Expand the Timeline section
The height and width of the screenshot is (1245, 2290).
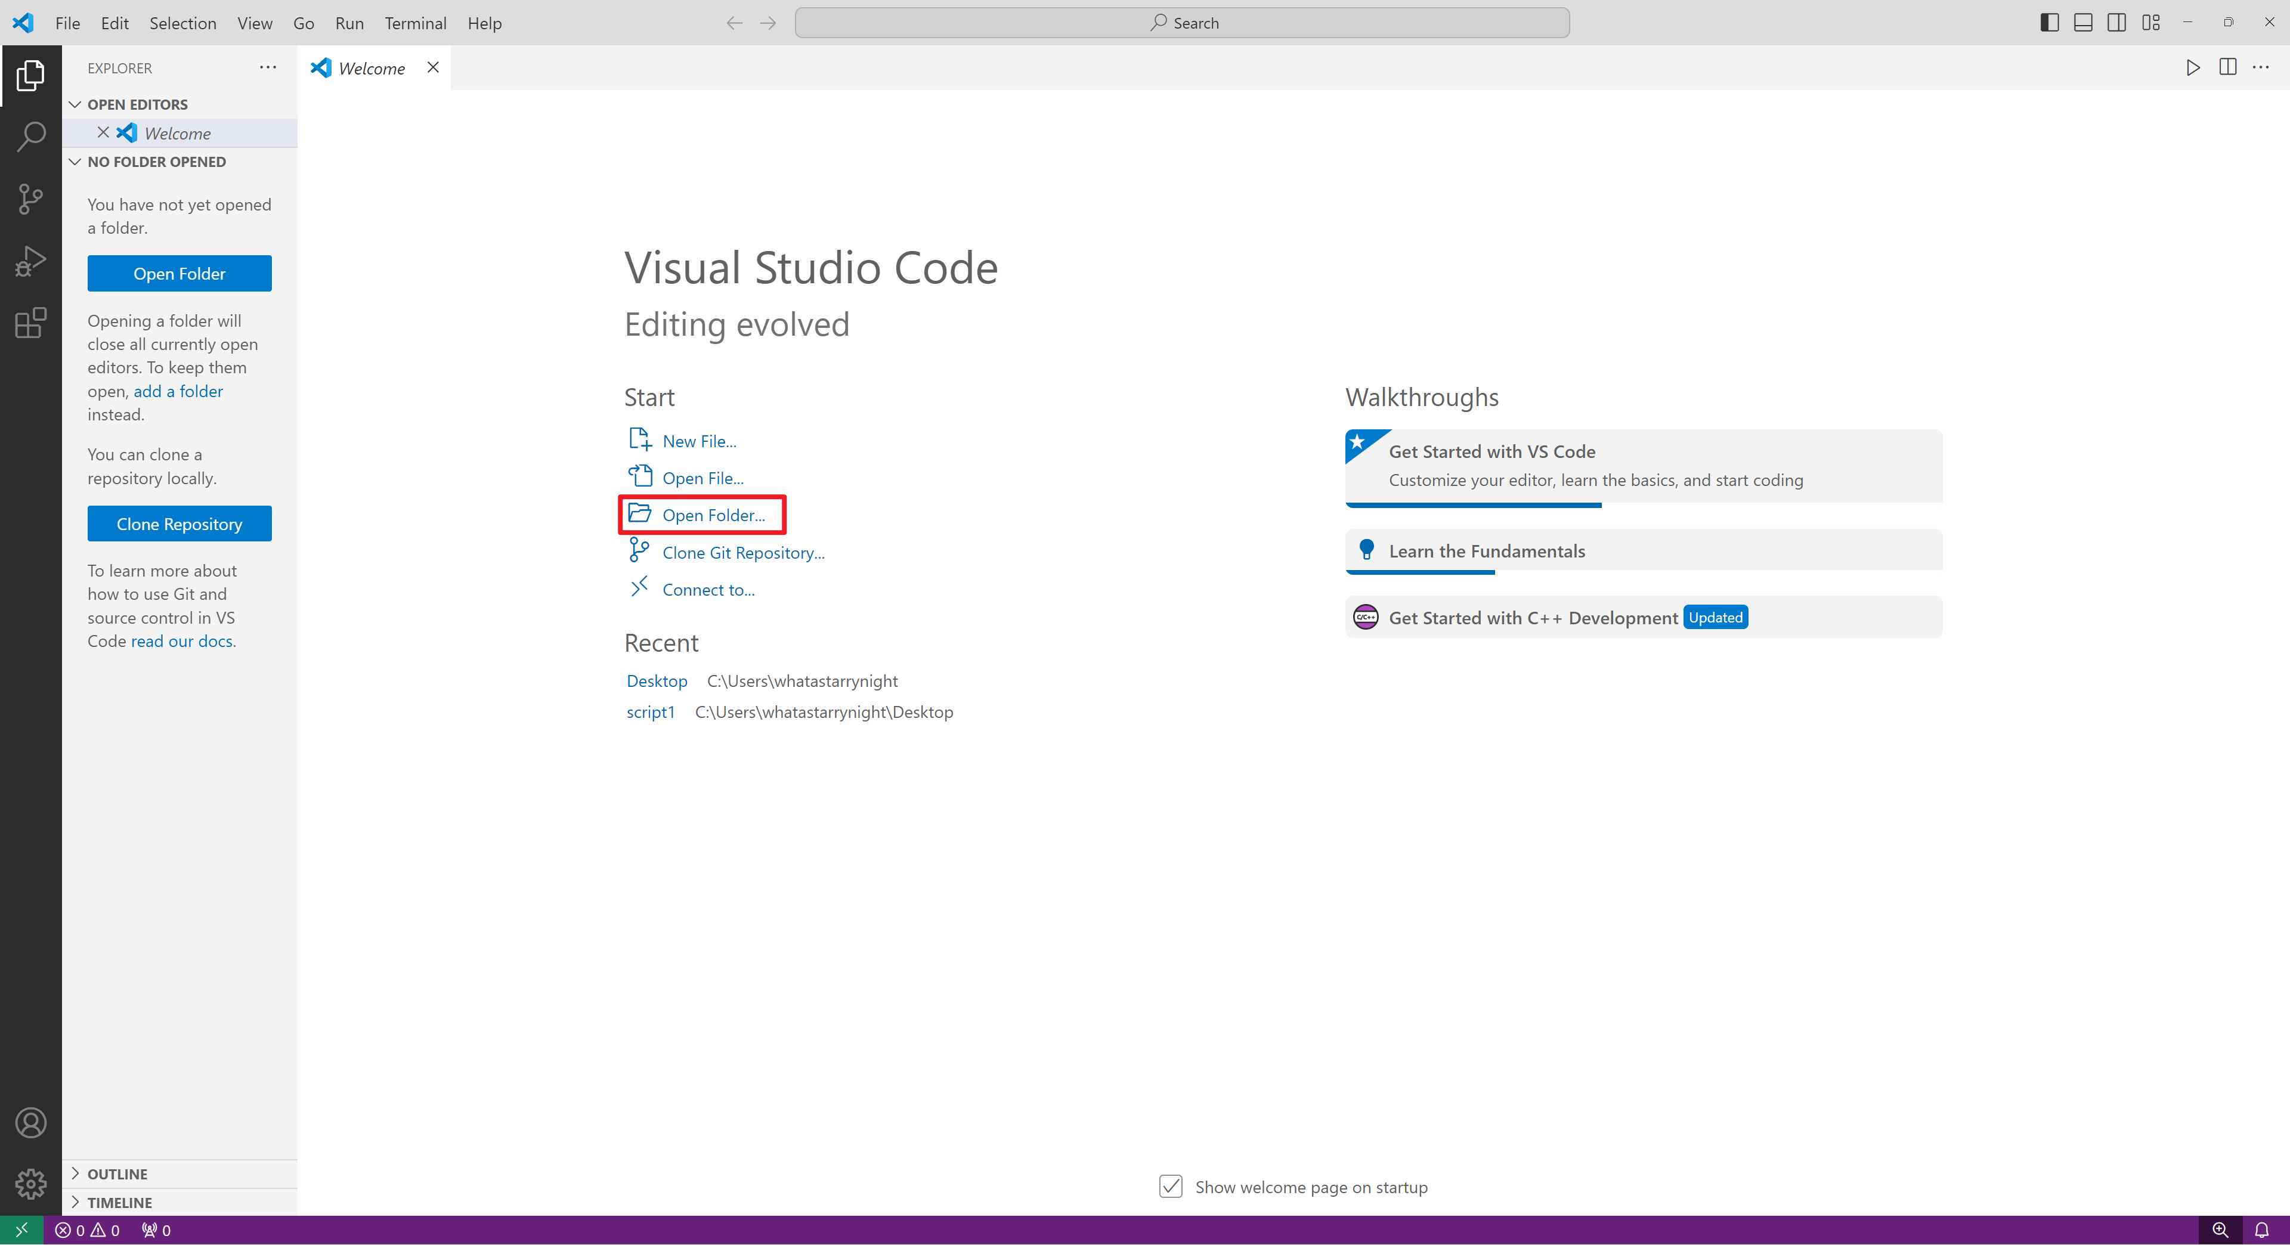pos(119,1202)
